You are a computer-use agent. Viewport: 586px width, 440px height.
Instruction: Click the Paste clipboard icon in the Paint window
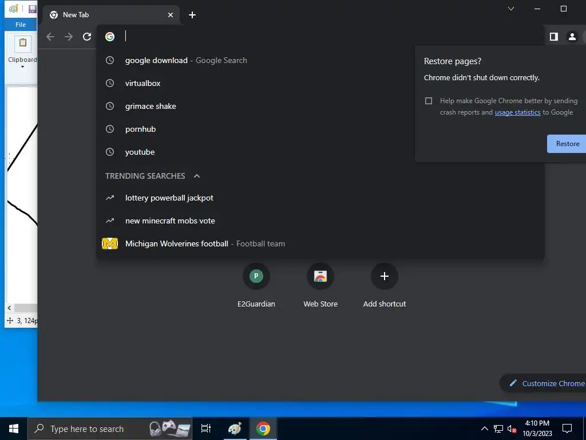coord(22,44)
